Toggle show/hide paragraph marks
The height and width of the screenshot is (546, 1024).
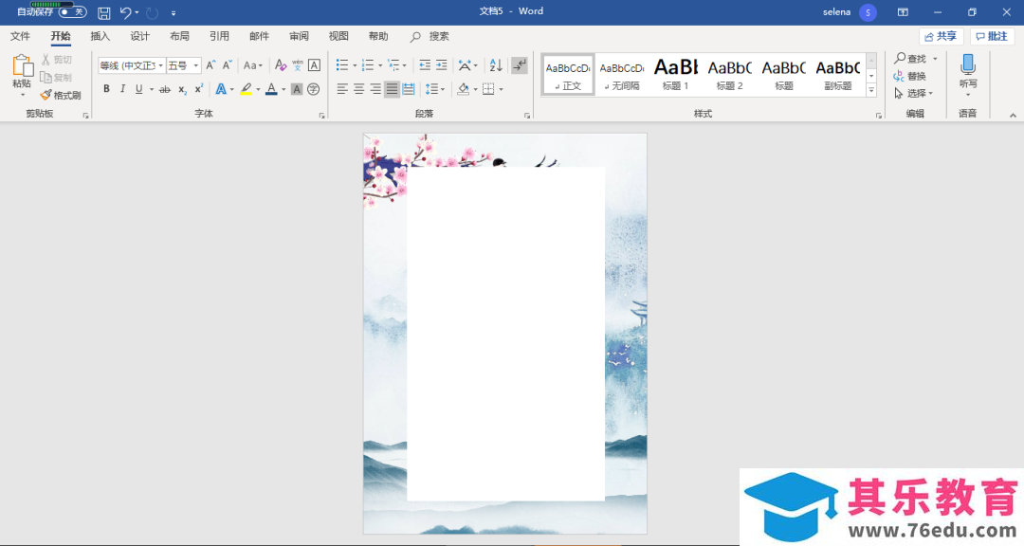coord(520,65)
